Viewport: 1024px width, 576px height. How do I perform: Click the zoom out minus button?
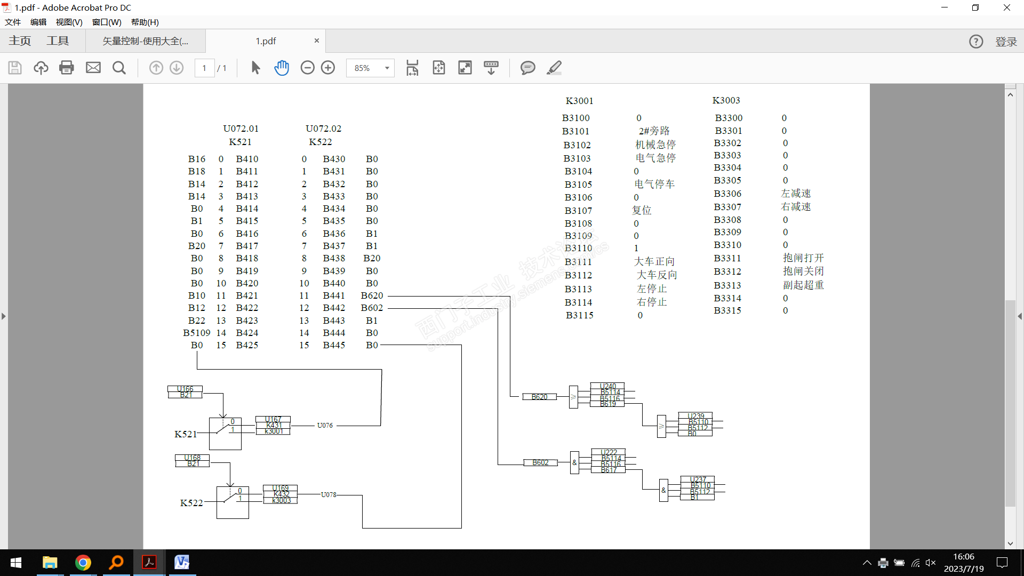point(308,68)
